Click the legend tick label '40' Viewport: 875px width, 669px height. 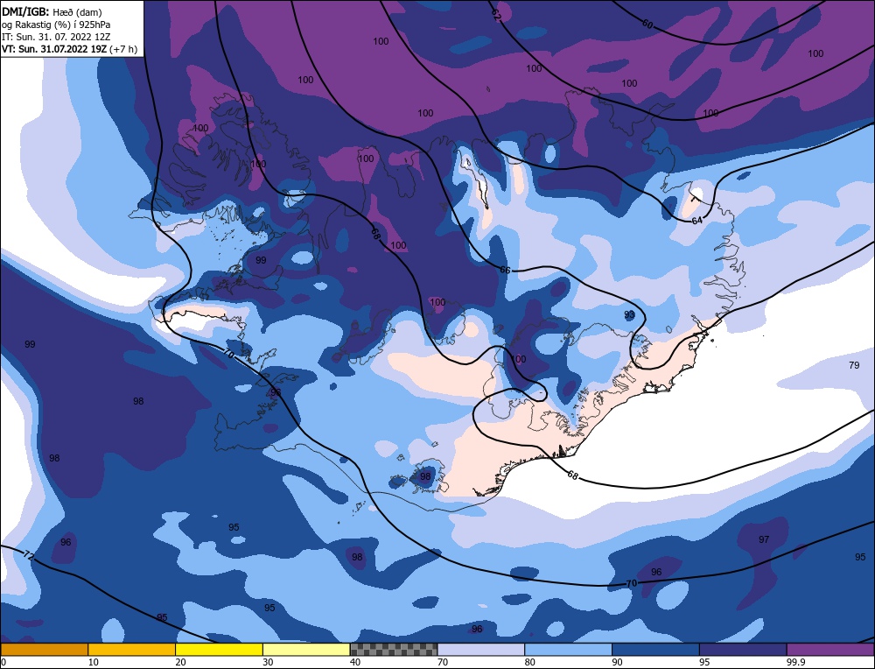[x=355, y=662]
